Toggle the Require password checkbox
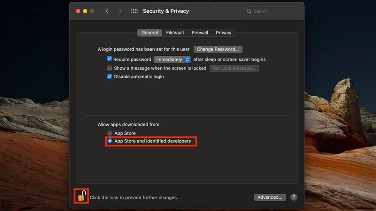Viewport: 376px width, 211px height. click(110, 60)
